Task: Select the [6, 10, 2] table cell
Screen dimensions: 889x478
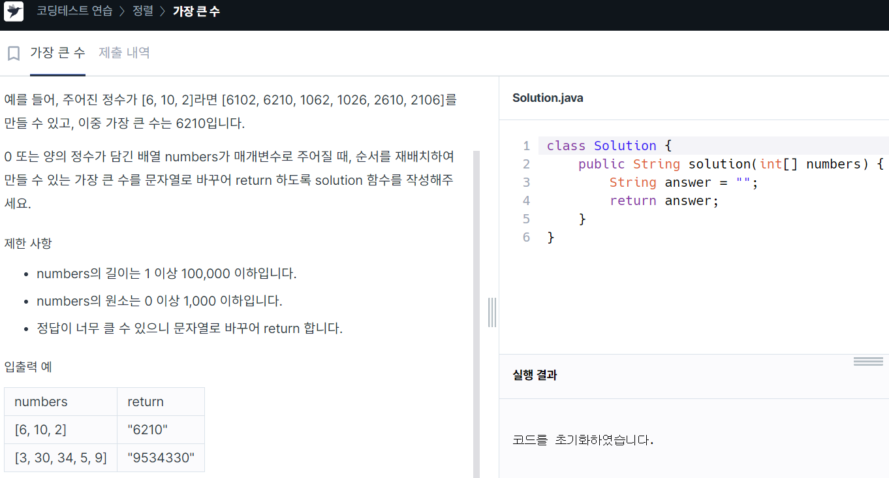Action: coord(61,430)
